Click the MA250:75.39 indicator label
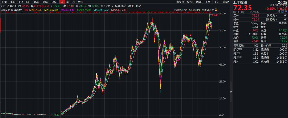288x118 pixels. point(118,10)
